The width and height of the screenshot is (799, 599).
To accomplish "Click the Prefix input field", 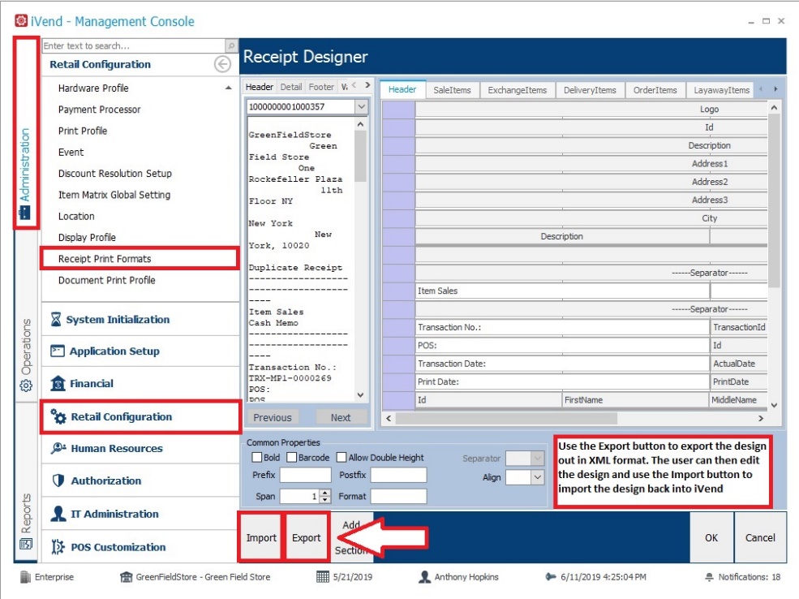I will point(305,475).
